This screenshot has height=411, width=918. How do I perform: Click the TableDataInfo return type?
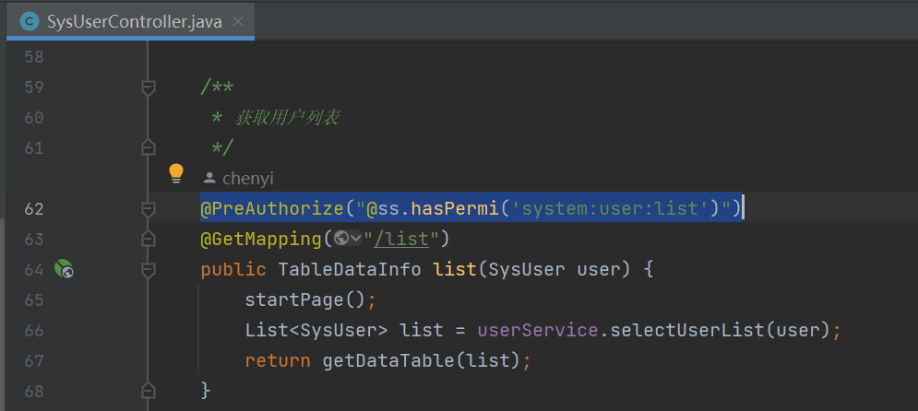pos(350,270)
